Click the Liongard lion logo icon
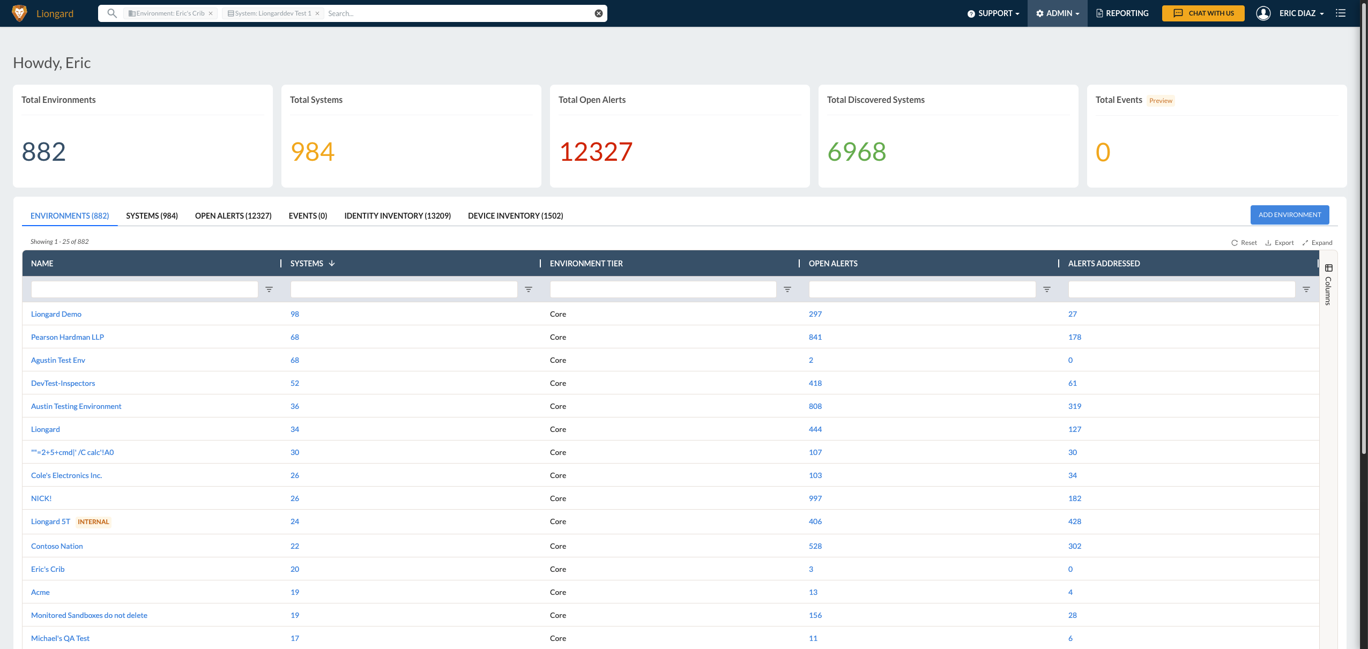This screenshot has width=1368, height=649. (x=19, y=13)
